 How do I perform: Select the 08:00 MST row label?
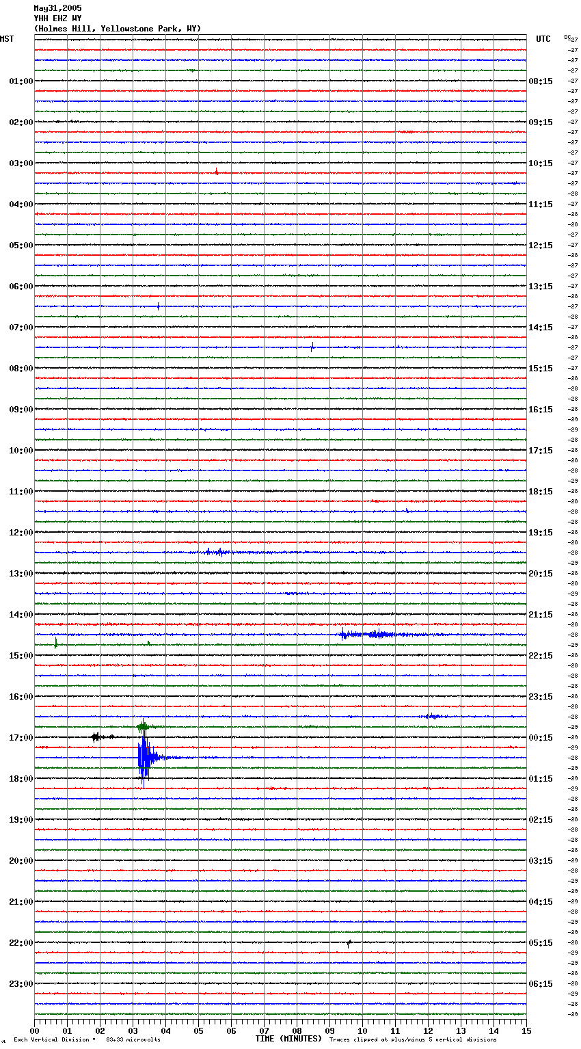tap(21, 369)
